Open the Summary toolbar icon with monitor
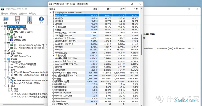 (x=6, y=20)
